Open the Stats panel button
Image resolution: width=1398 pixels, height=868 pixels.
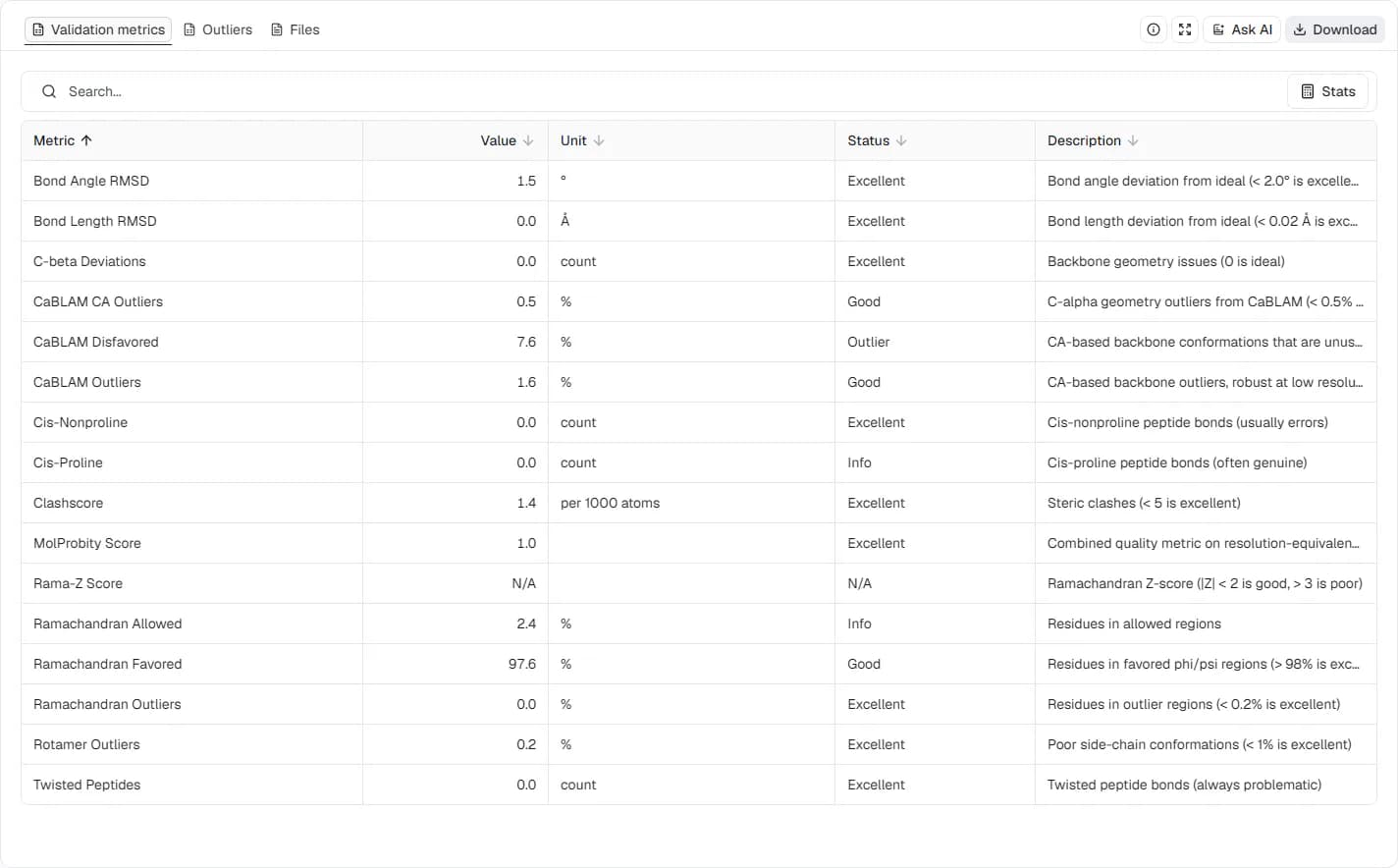(1327, 91)
